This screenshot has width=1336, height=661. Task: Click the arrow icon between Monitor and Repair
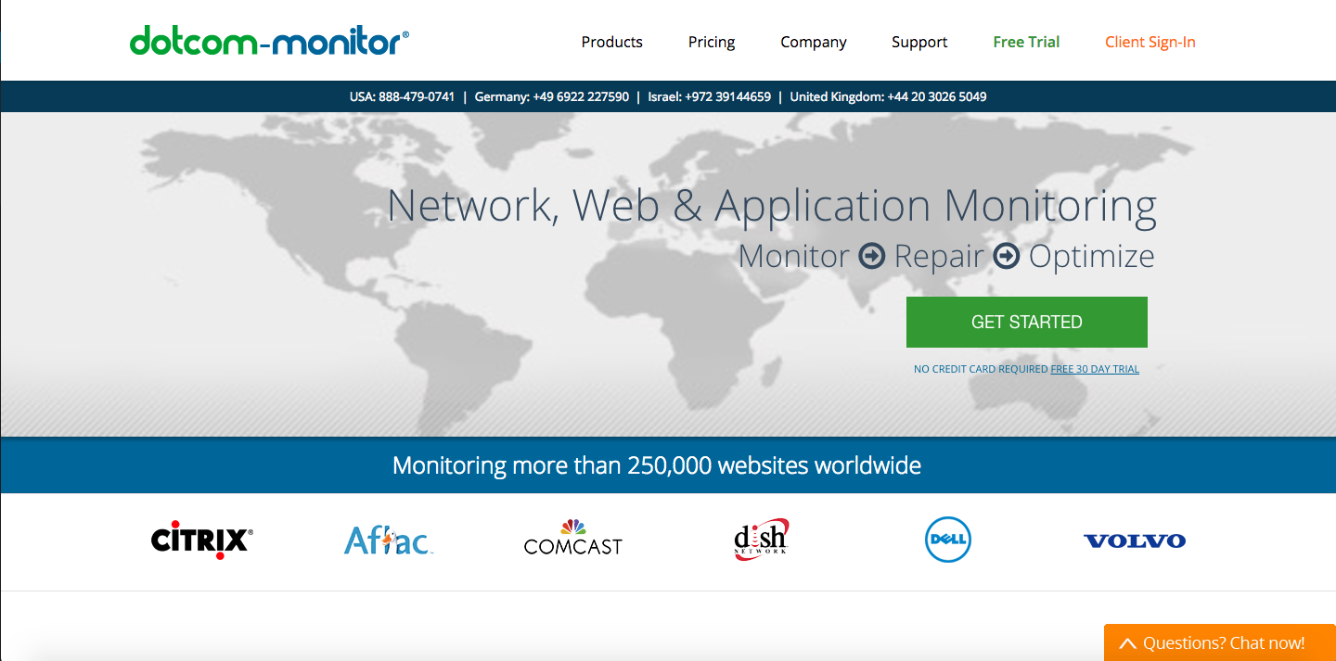[871, 256]
